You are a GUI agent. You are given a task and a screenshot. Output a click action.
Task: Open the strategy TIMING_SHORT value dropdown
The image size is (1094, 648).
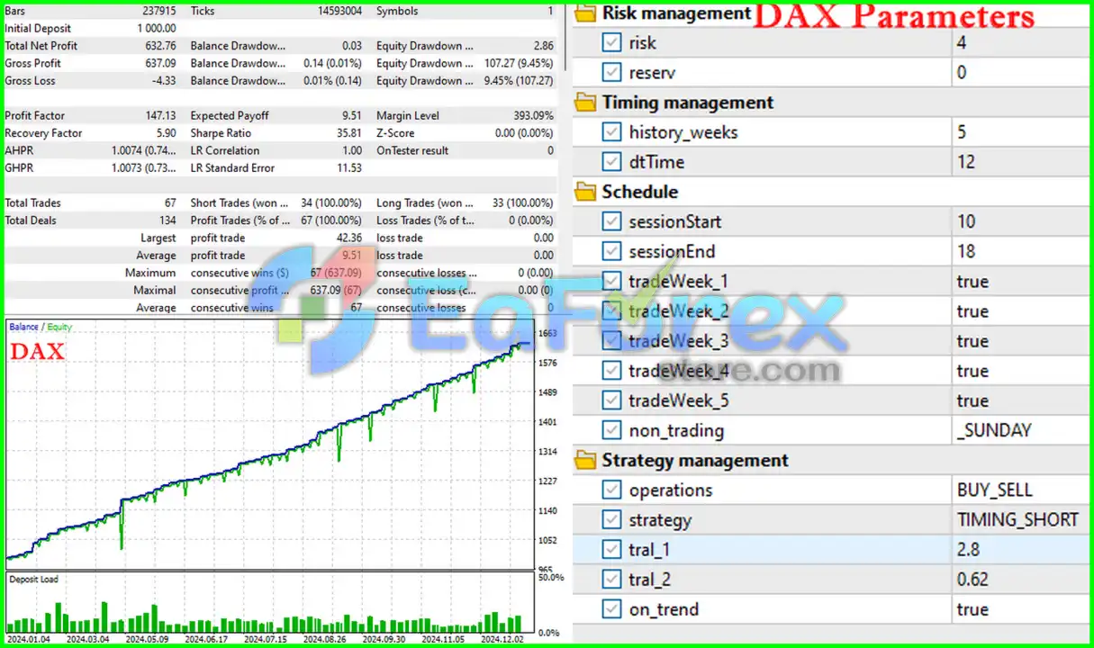click(x=1019, y=519)
